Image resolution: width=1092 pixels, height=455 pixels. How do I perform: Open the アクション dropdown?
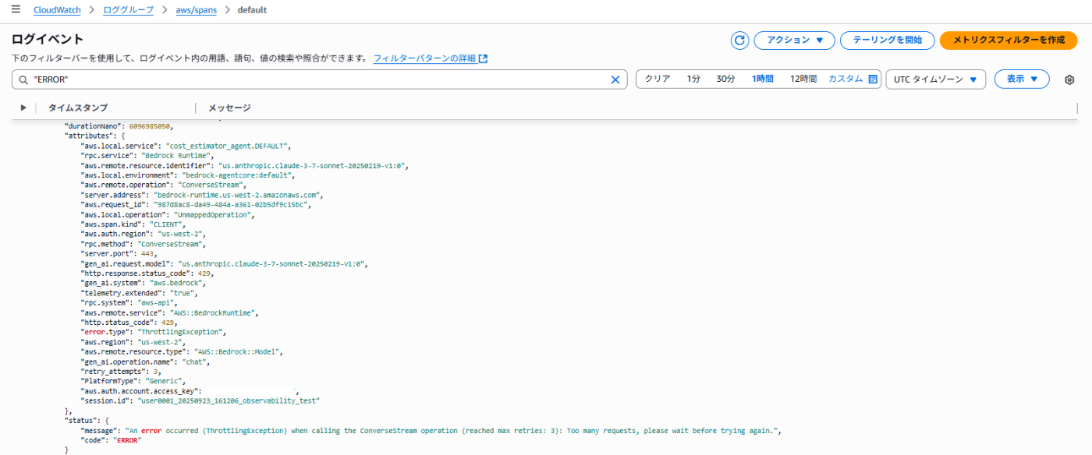coord(794,41)
